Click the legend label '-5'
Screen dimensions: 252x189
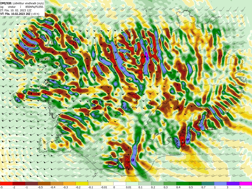[1, 187]
